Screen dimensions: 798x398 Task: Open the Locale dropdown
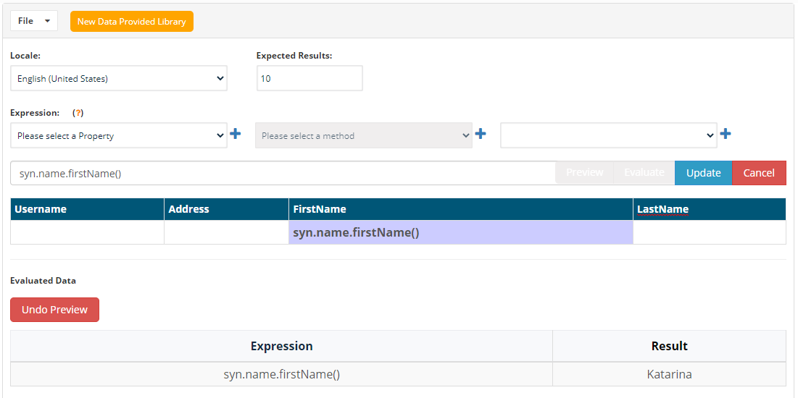pos(119,78)
